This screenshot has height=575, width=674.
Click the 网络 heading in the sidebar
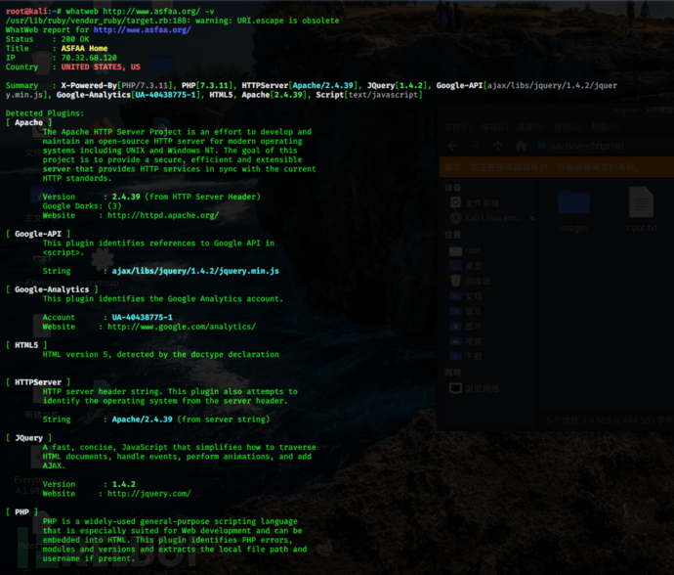[453, 373]
